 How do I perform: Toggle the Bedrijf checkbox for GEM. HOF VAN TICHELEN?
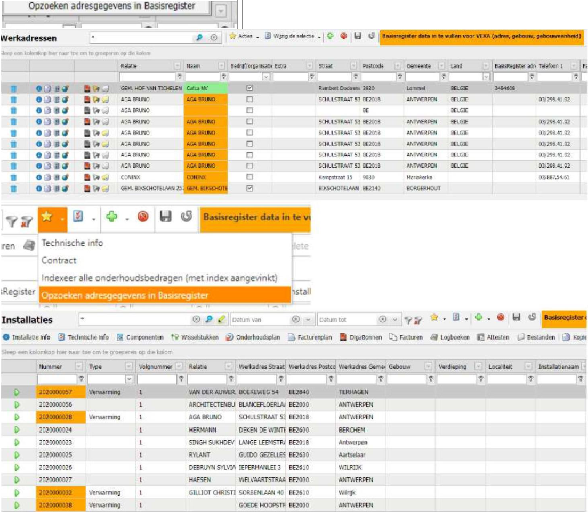[249, 88]
